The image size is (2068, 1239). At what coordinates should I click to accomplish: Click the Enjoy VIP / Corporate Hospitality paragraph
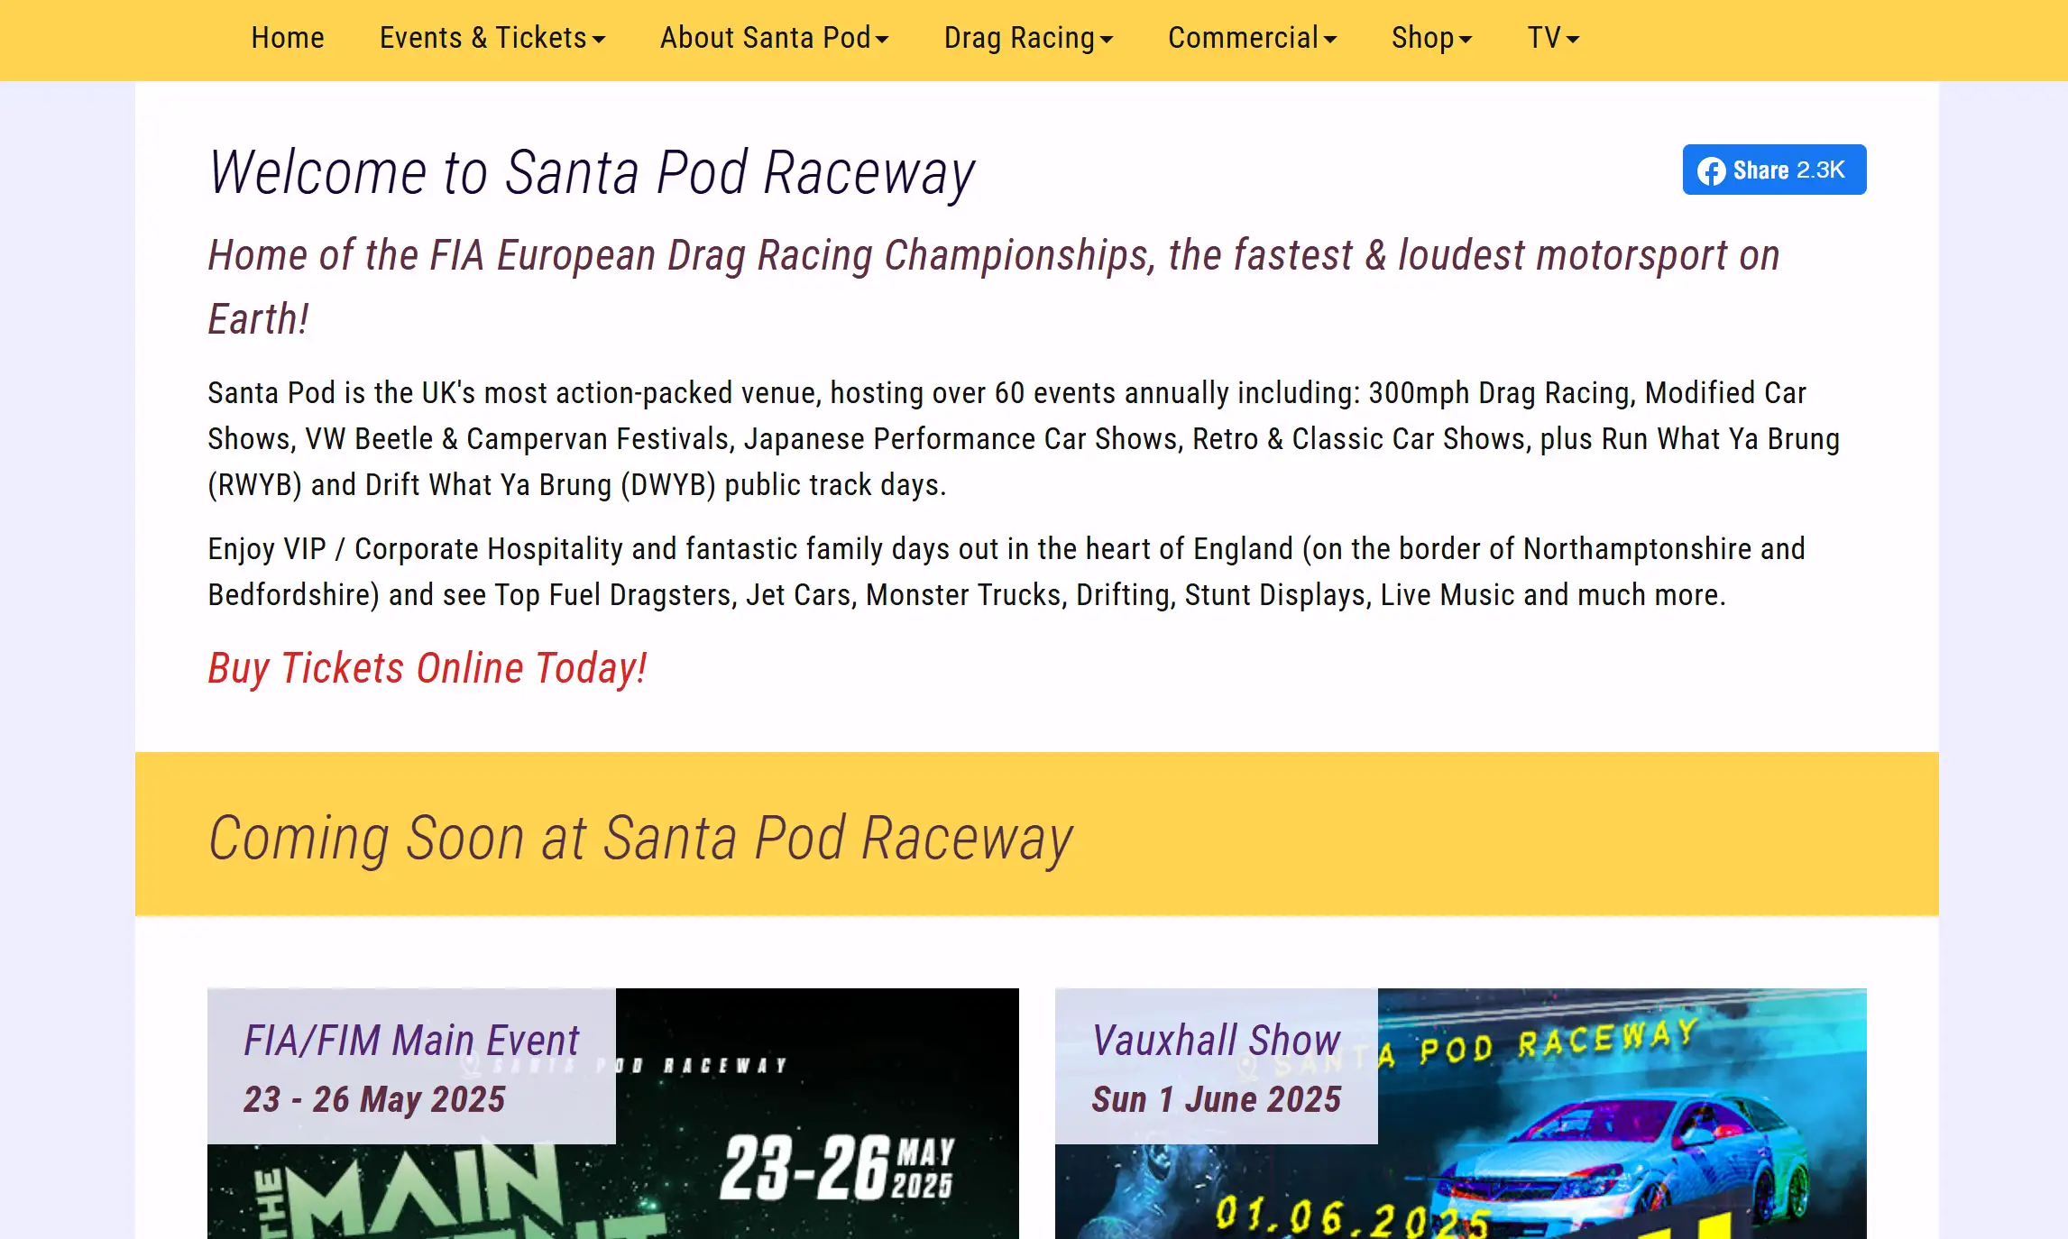[x=1006, y=572]
